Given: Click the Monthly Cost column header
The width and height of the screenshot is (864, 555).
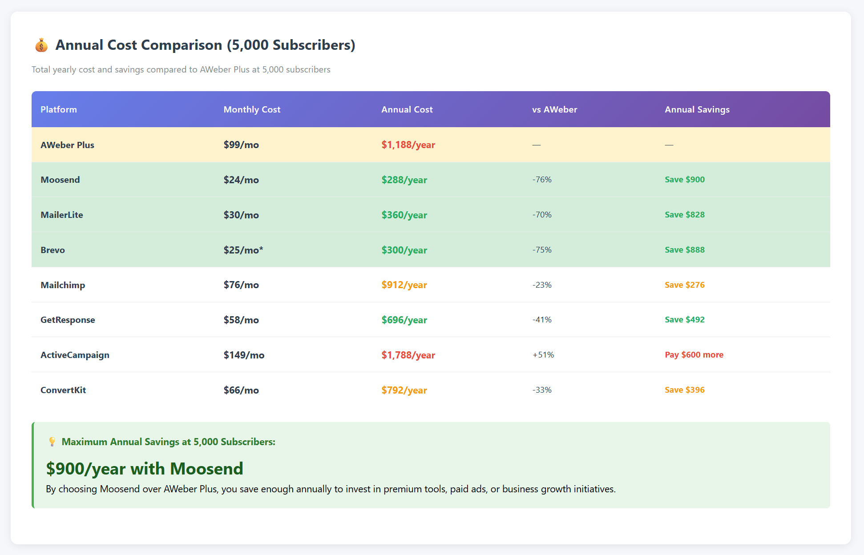Looking at the screenshot, I should 252,109.
